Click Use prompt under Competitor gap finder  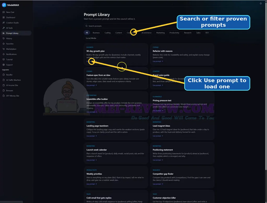click(x=158, y=184)
